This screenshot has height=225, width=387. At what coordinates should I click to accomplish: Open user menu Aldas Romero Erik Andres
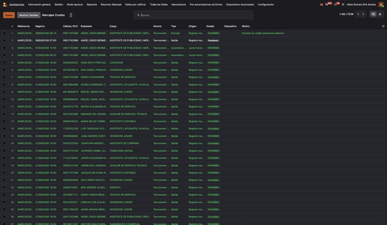click(361, 5)
